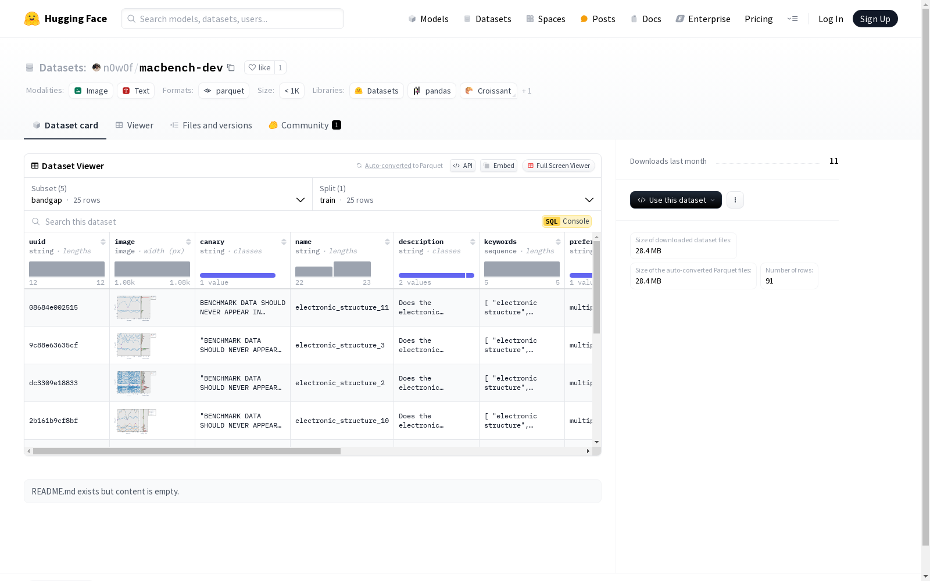Expand the Subset bandgap dropdown
The width and height of the screenshot is (930, 581).
tap(169, 194)
